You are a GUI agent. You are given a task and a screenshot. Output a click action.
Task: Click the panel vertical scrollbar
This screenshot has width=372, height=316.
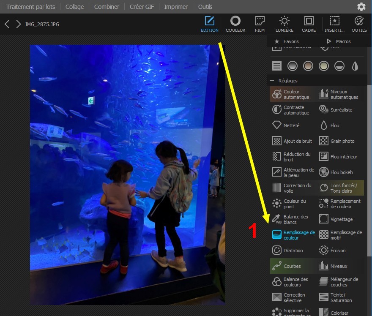(369, 171)
